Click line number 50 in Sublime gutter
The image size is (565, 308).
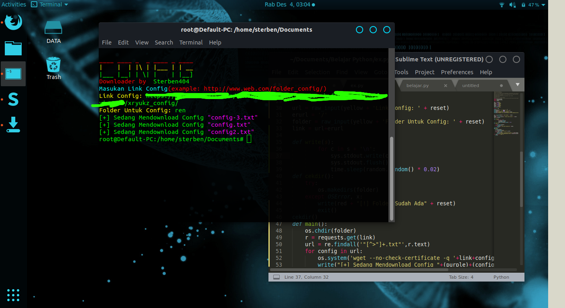[x=279, y=244]
